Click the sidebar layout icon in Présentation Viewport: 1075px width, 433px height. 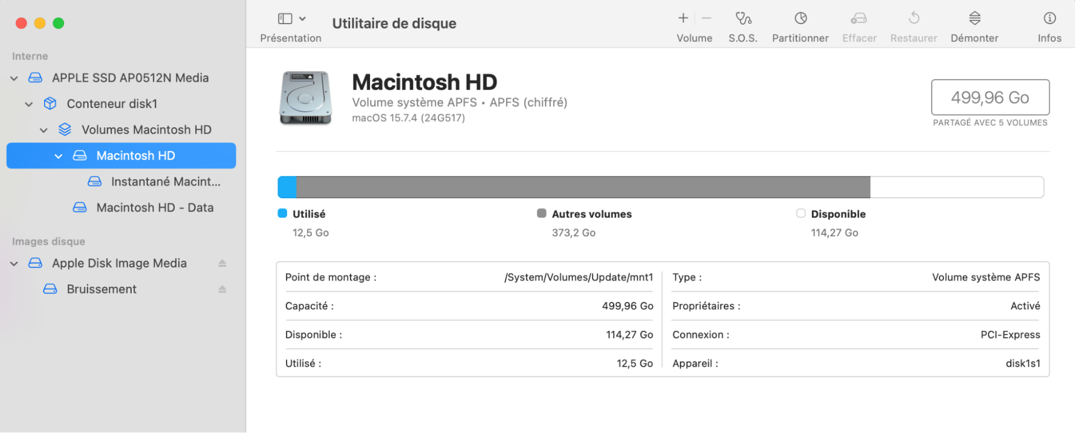[285, 19]
